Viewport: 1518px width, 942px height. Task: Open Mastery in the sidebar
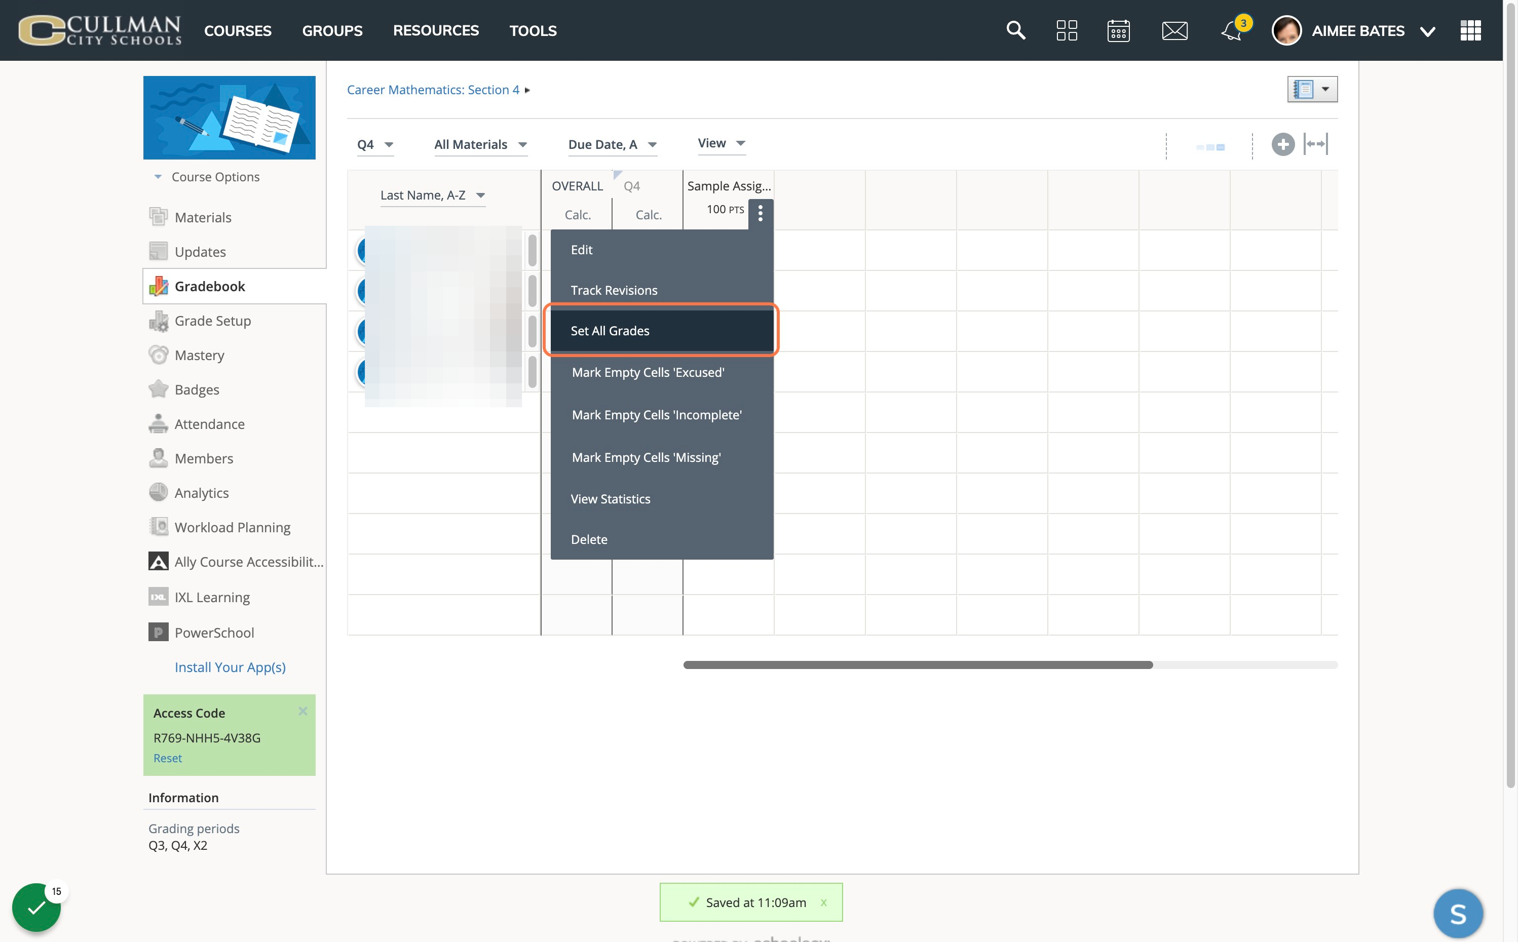[200, 355]
